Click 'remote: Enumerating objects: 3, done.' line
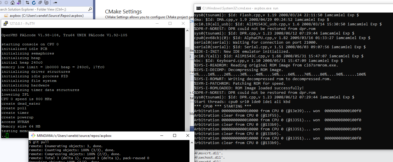The image size is (393, 162). pyautogui.click(x=65, y=146)
